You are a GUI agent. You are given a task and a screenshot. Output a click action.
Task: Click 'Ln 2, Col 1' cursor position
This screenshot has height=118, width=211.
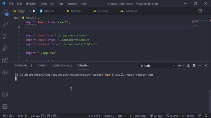click(94, 116)
